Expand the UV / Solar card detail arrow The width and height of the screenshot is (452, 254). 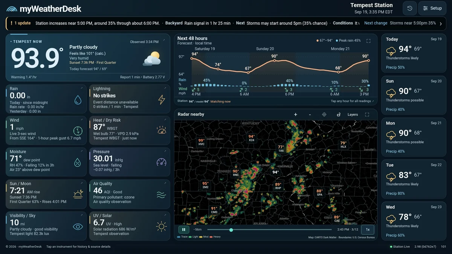click(165, 215)
